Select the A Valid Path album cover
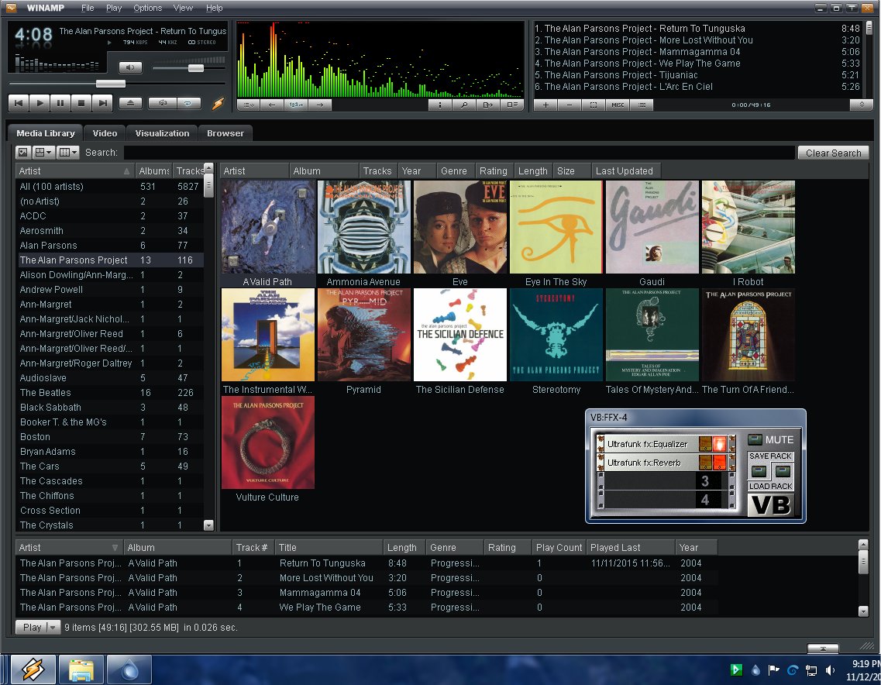Viewport: 881px width, 685px height. 268,227
